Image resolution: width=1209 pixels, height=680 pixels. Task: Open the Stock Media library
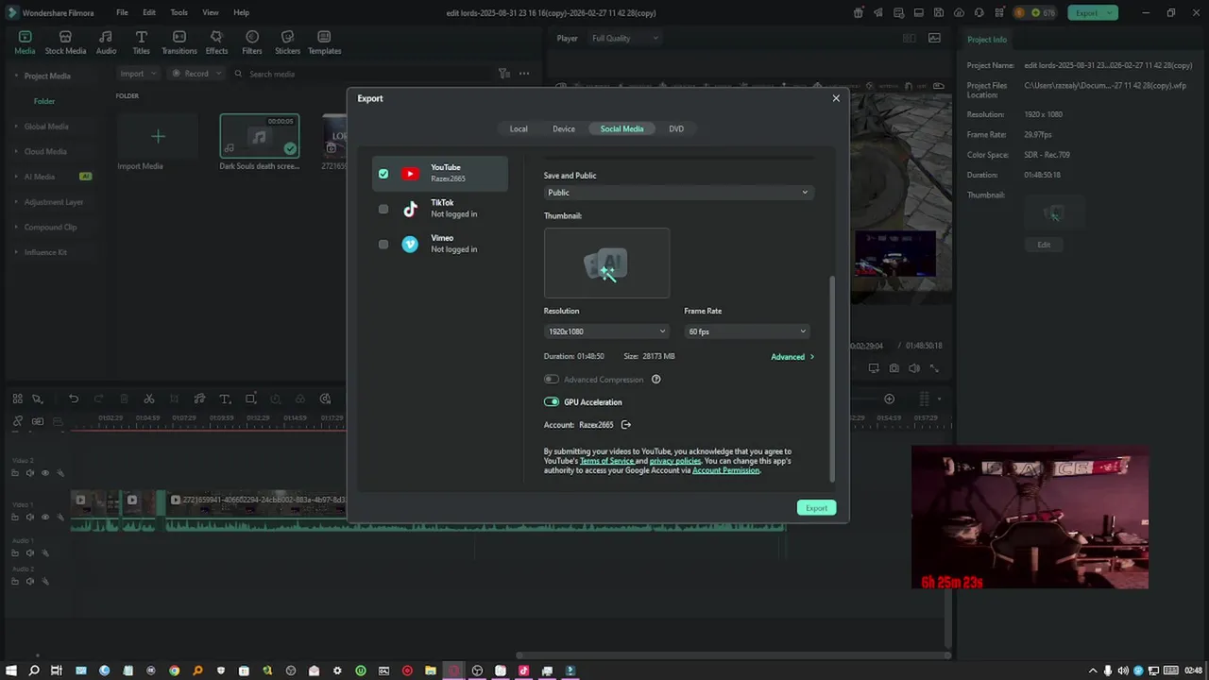[x=65, y=42]
